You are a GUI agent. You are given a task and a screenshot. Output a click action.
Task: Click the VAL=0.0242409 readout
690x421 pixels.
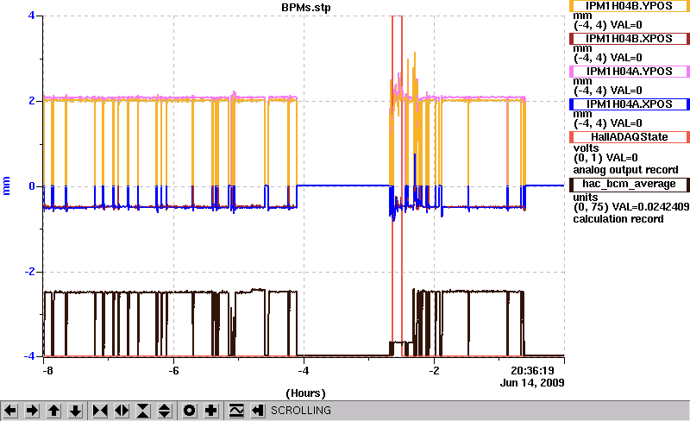(x=649, y=207)
